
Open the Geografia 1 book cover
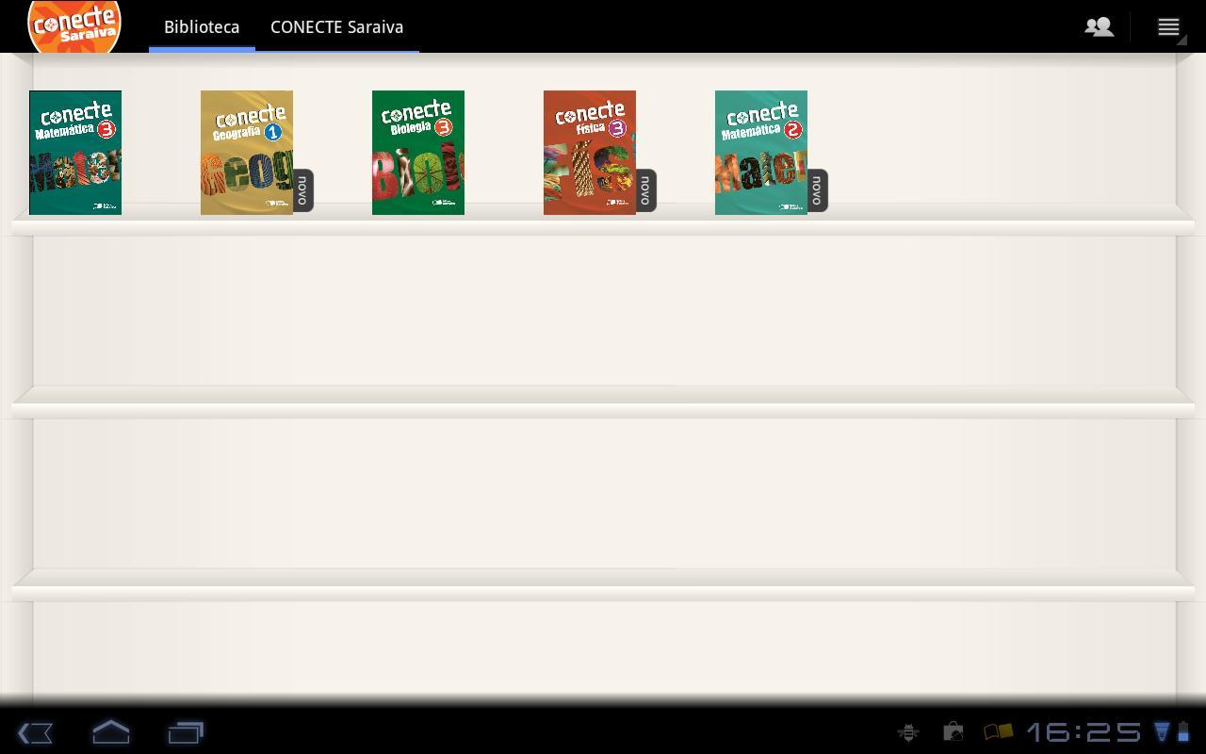tap(247, 153)
